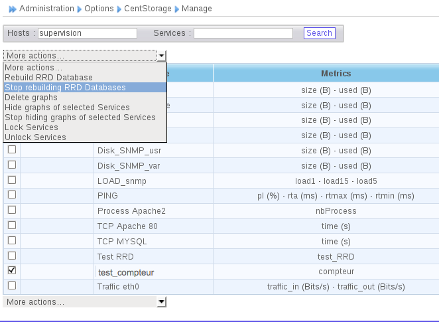Screen dimensions: 439x322
Task: Expand the bottom More actions dropdown
Action: 161,302
